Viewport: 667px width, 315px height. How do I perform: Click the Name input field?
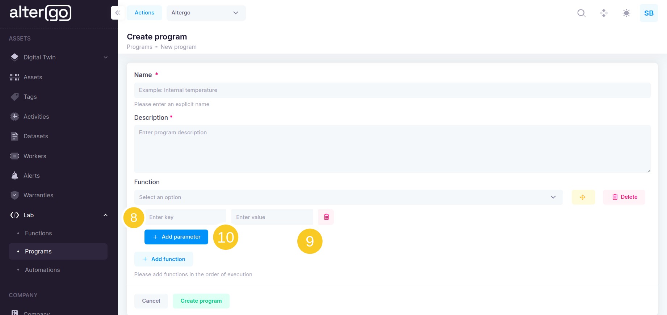392,90
